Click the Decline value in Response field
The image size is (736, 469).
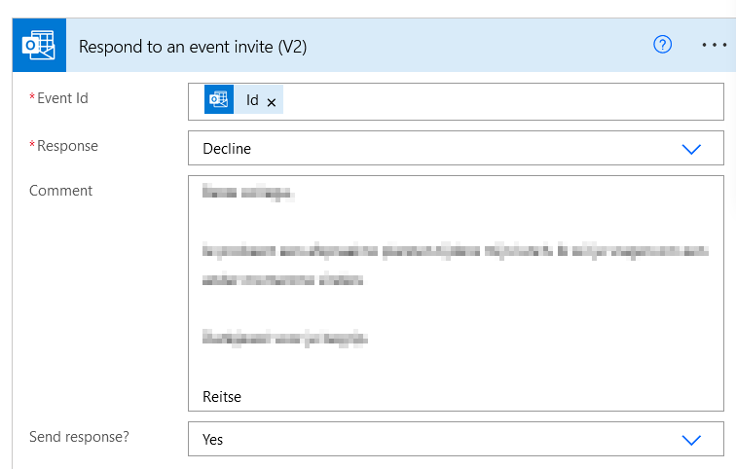tap(227, 149)
